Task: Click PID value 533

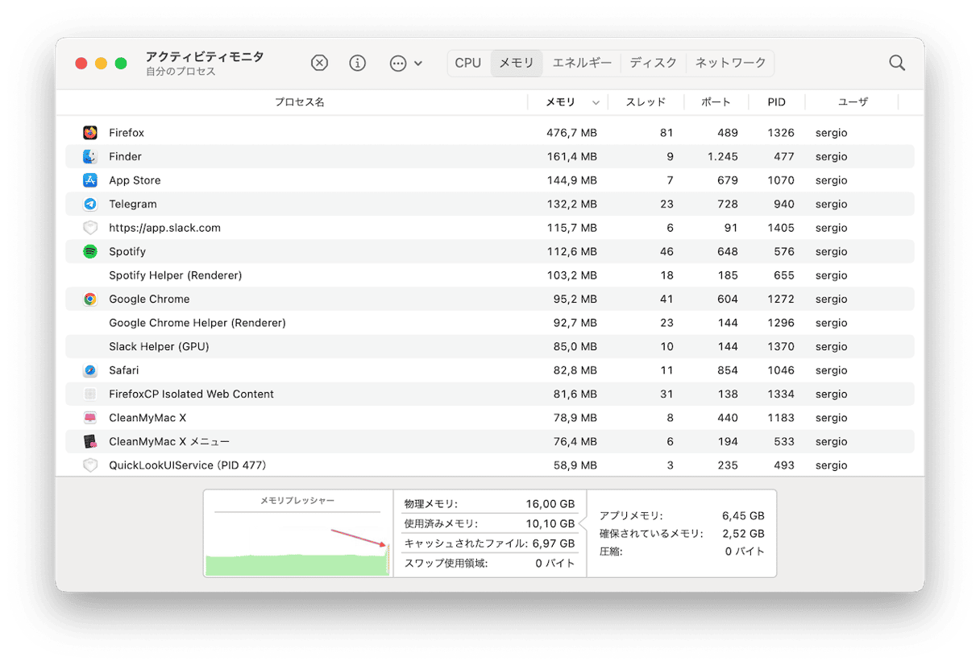Action: (x=784, y=441)
